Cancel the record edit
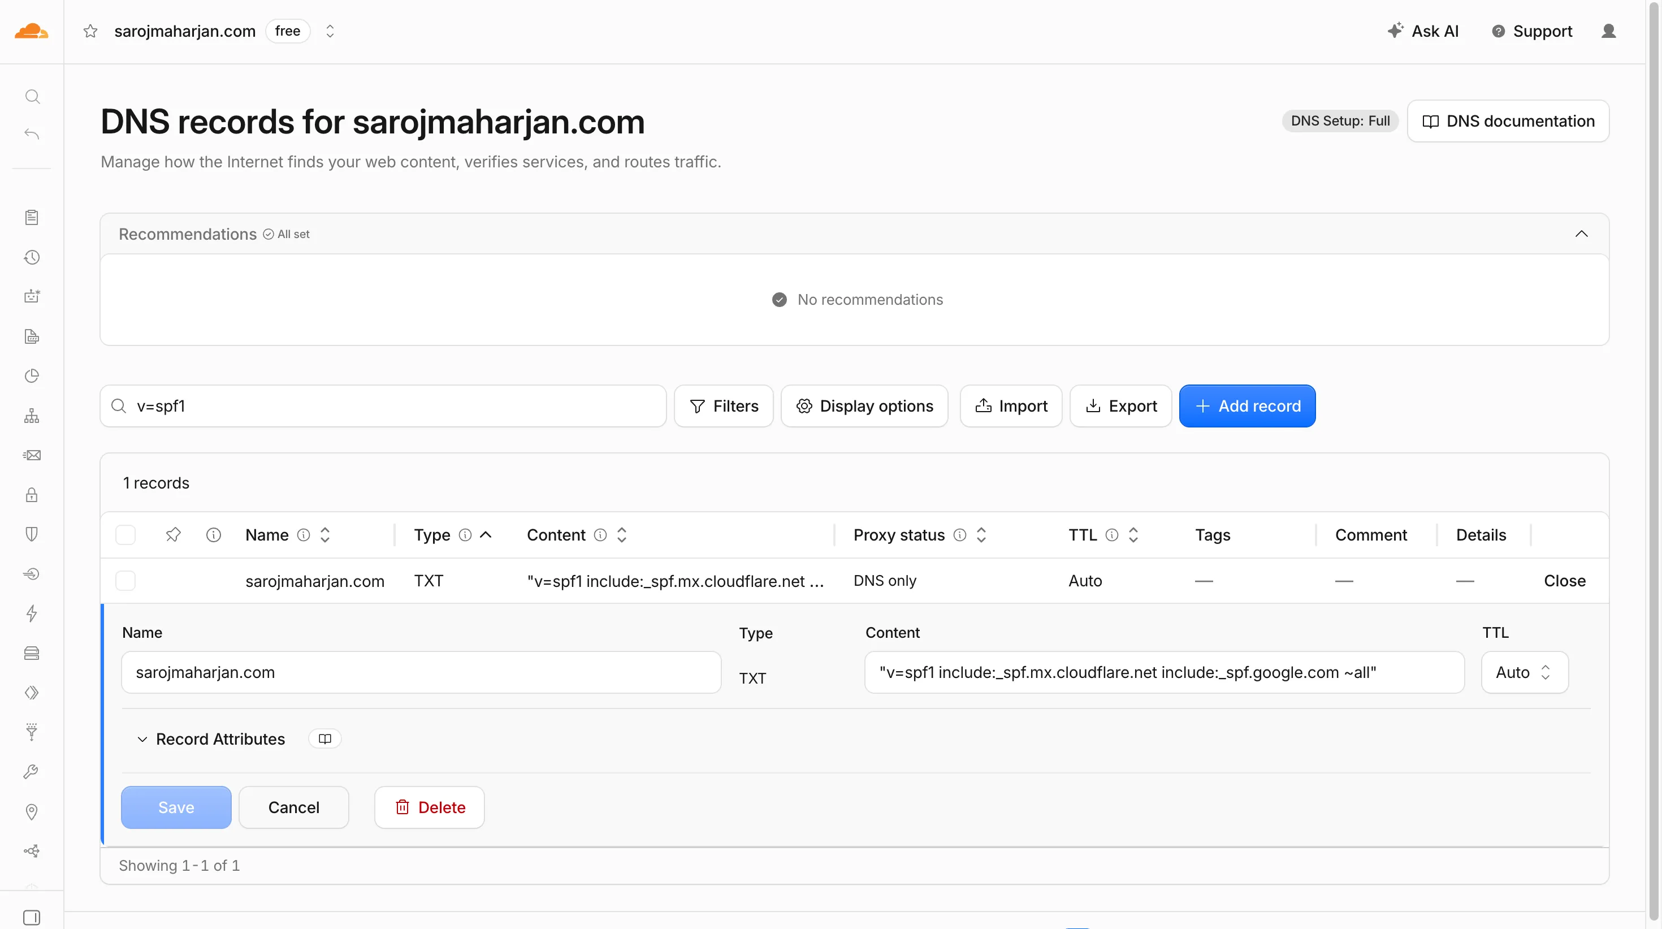 pyautogui.click(x=293, y=807)
